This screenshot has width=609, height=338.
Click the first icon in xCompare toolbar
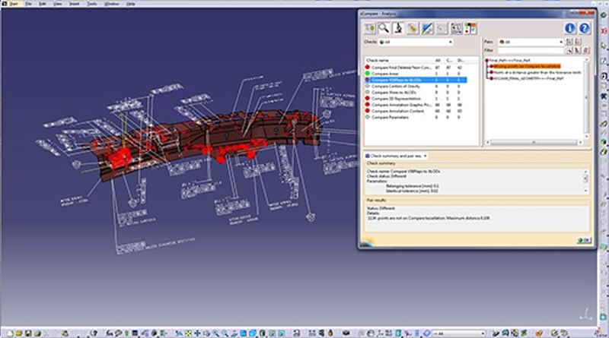[x=370, y=28]
